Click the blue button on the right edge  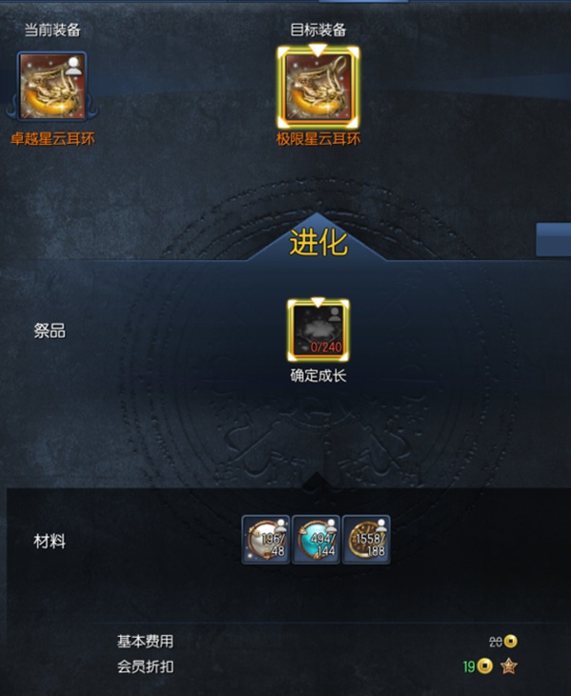(553, 240)
